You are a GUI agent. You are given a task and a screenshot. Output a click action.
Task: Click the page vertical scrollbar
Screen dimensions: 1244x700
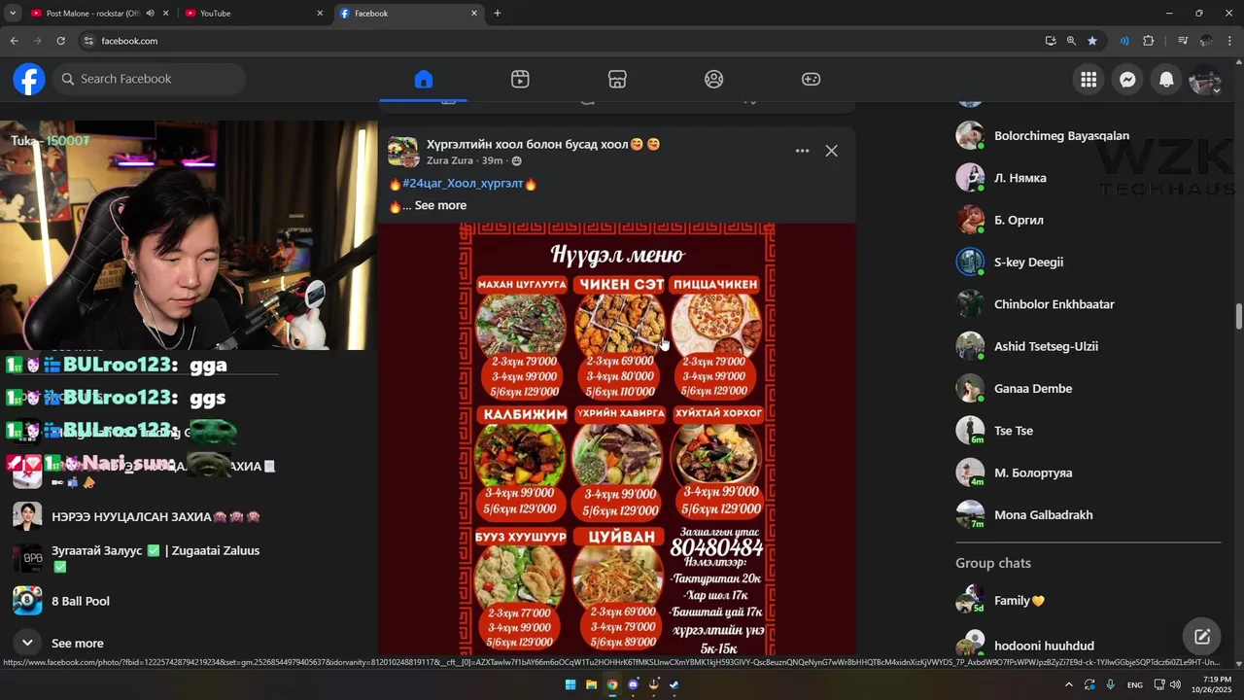(x=1239, y=317)
